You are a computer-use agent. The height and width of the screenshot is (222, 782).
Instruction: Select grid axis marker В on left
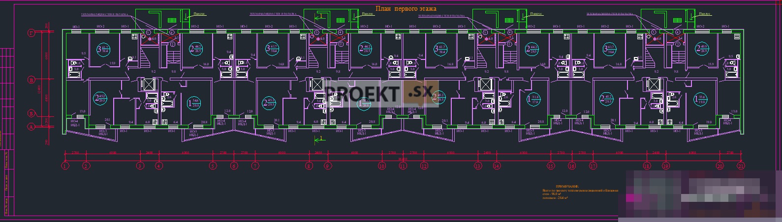pyautogui.click(x=31, y=80)
